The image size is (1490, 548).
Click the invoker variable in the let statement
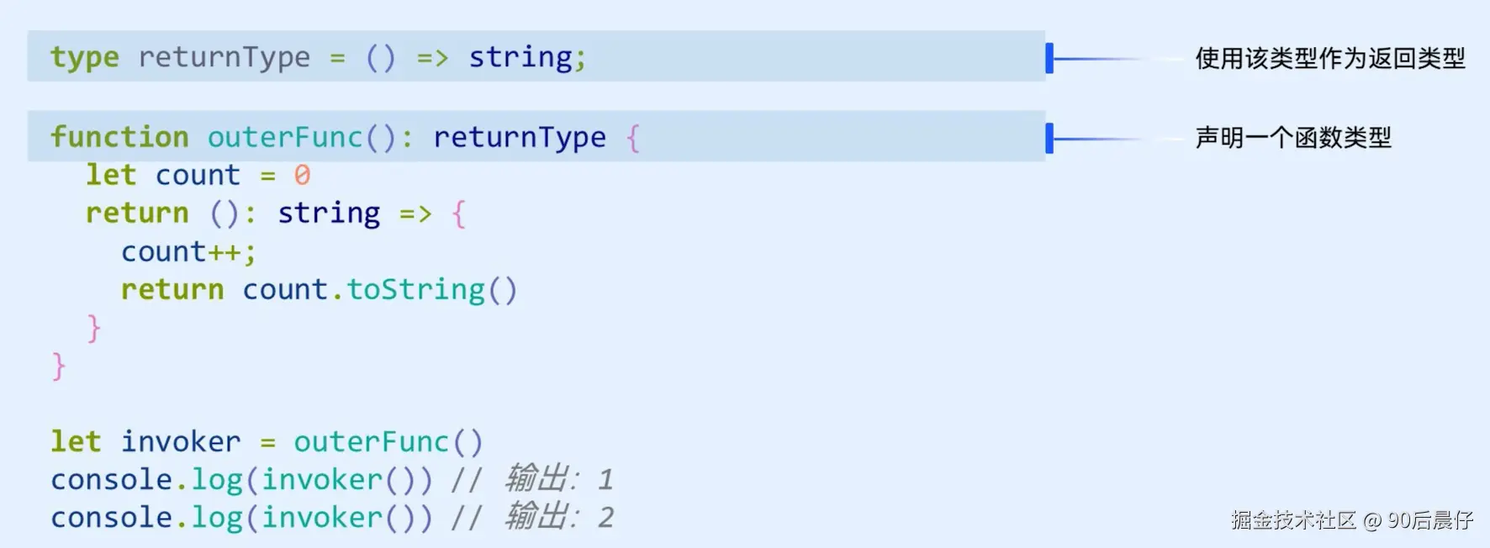[x=181, y=441]
